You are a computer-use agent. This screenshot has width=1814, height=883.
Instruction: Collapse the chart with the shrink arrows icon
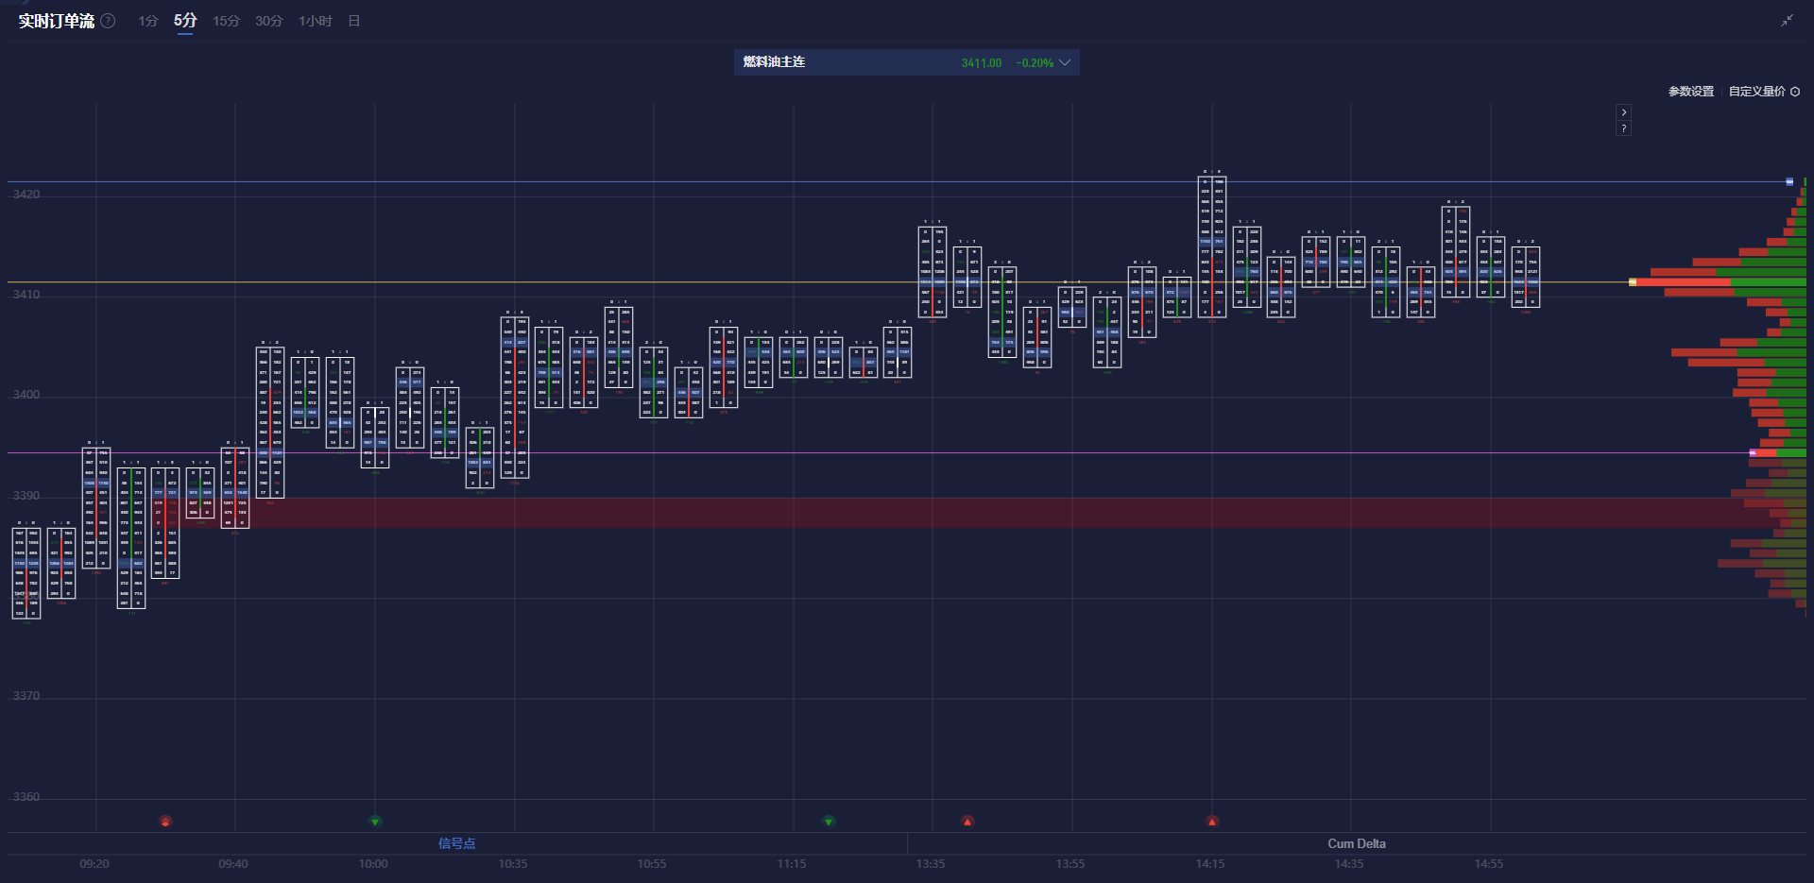[1787, 21]
